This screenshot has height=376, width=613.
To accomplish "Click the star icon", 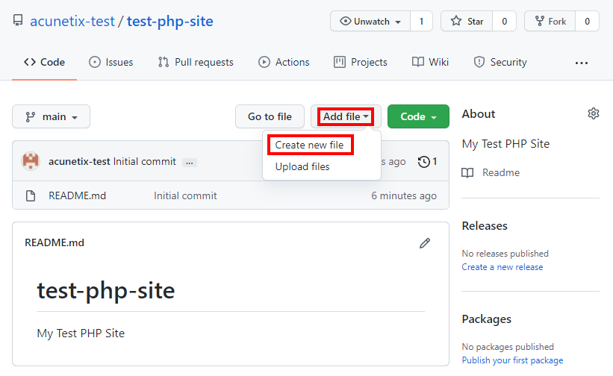I will 456,21.
